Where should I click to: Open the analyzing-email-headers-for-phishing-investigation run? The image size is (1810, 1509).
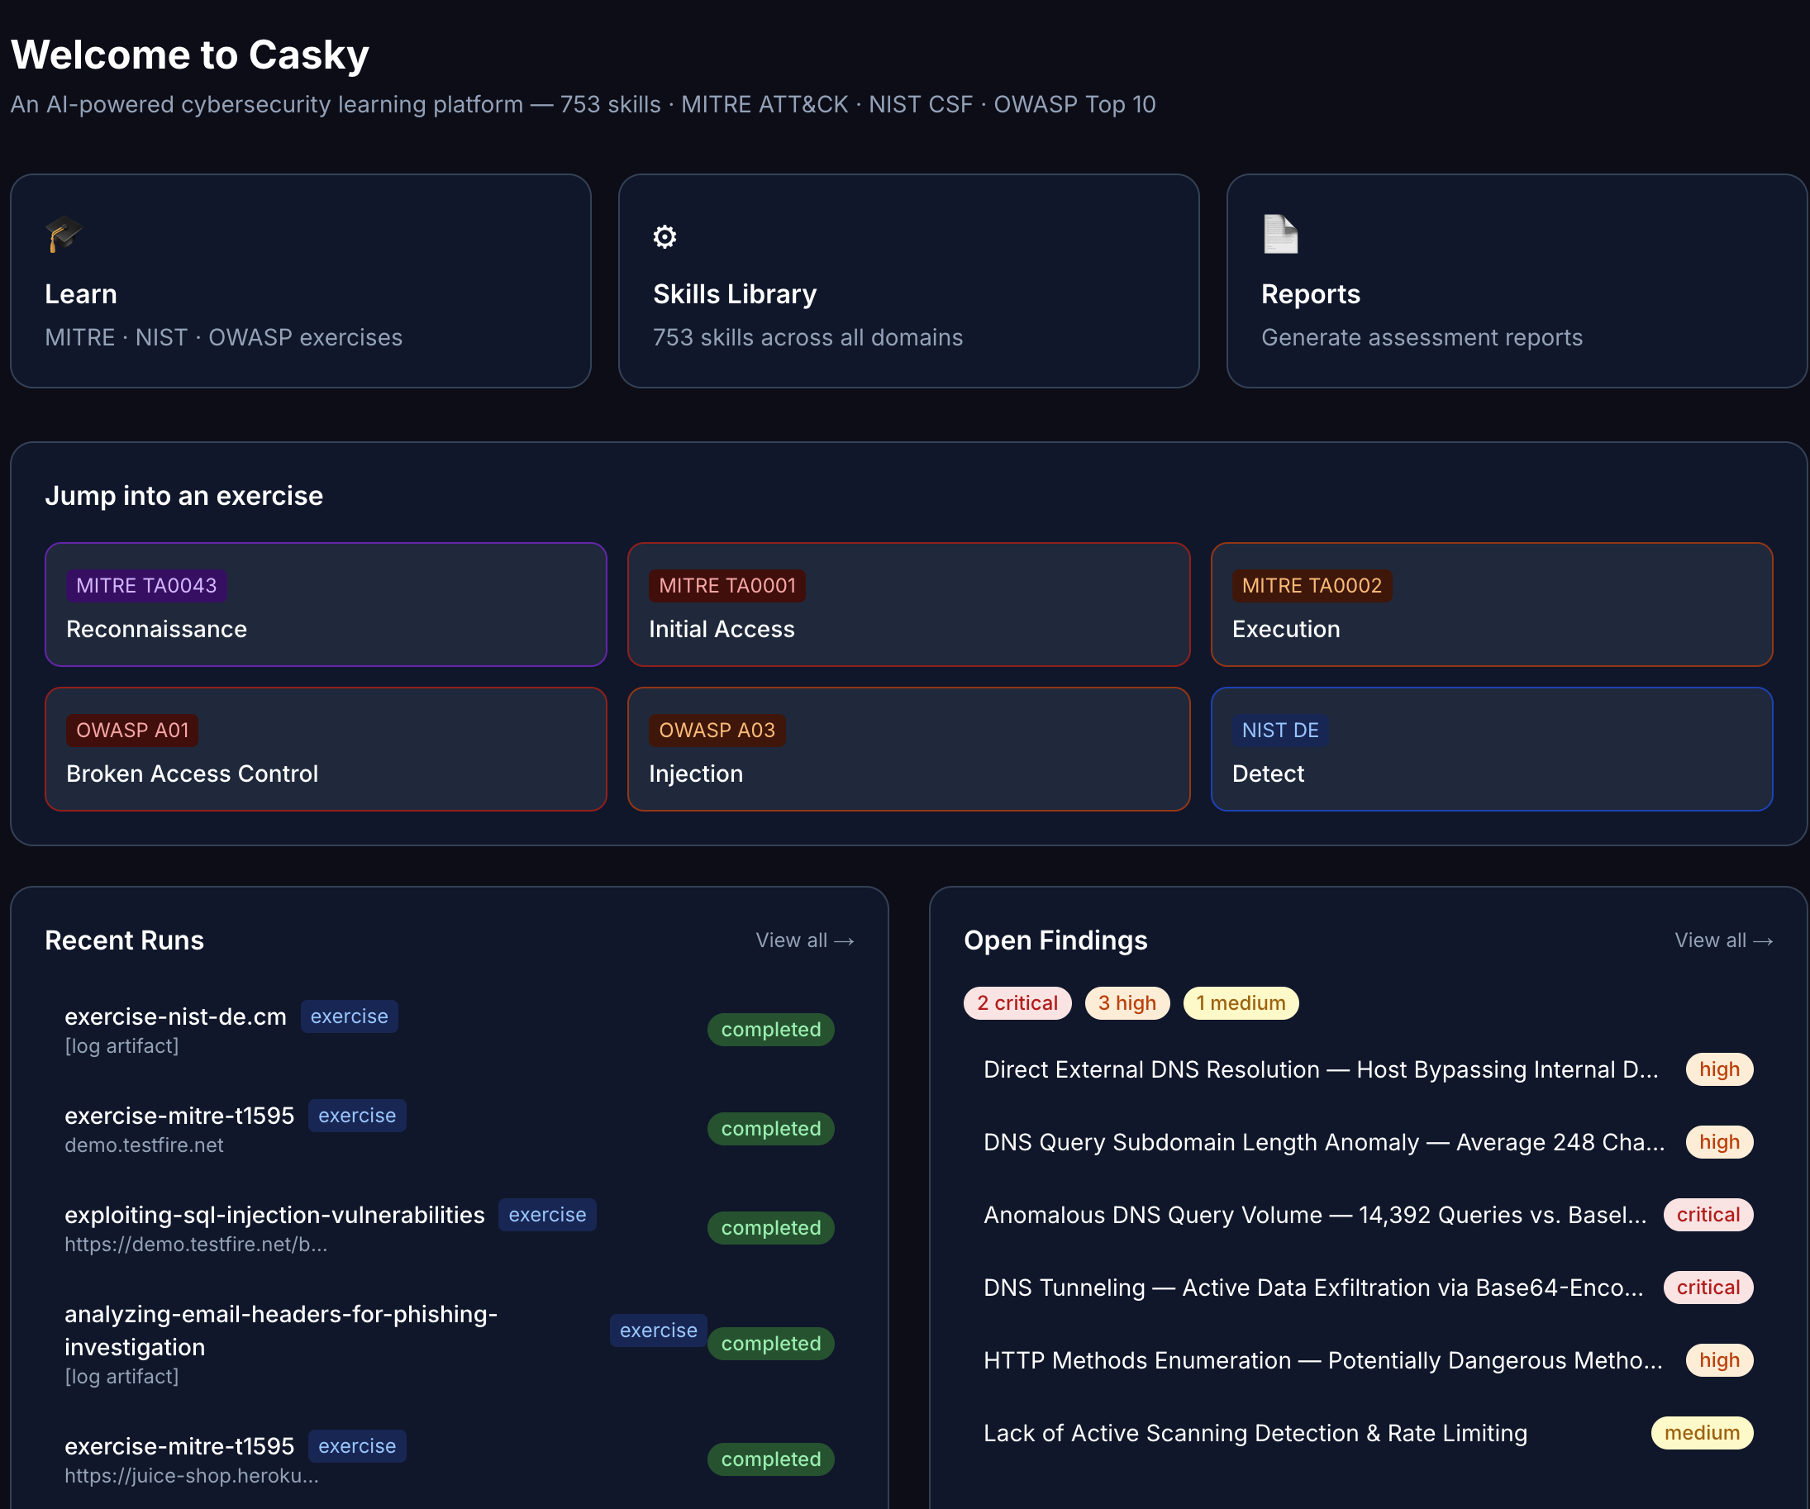coord(449,1344)
